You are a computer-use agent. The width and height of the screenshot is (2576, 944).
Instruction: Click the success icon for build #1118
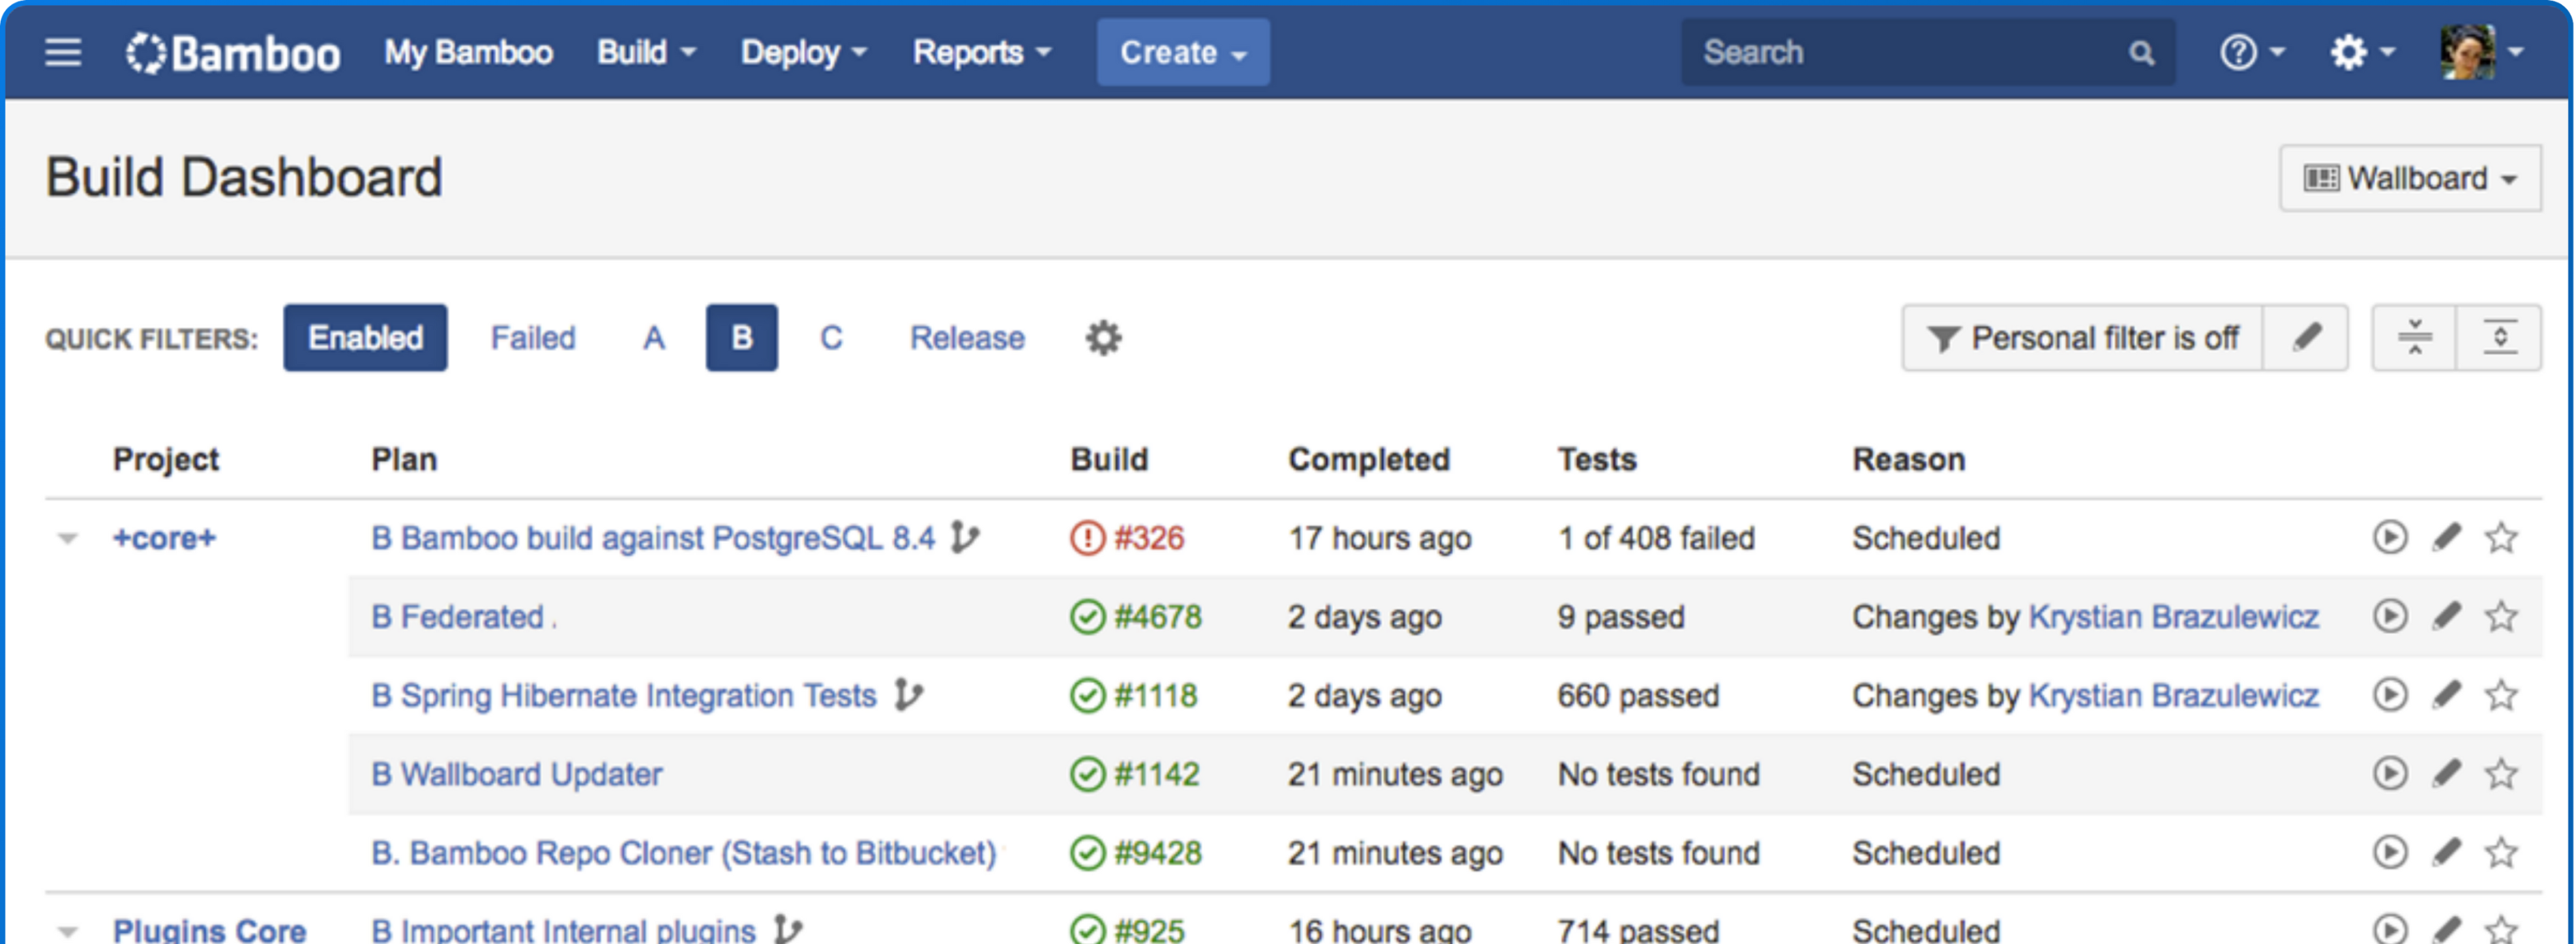coord(1087,695)
